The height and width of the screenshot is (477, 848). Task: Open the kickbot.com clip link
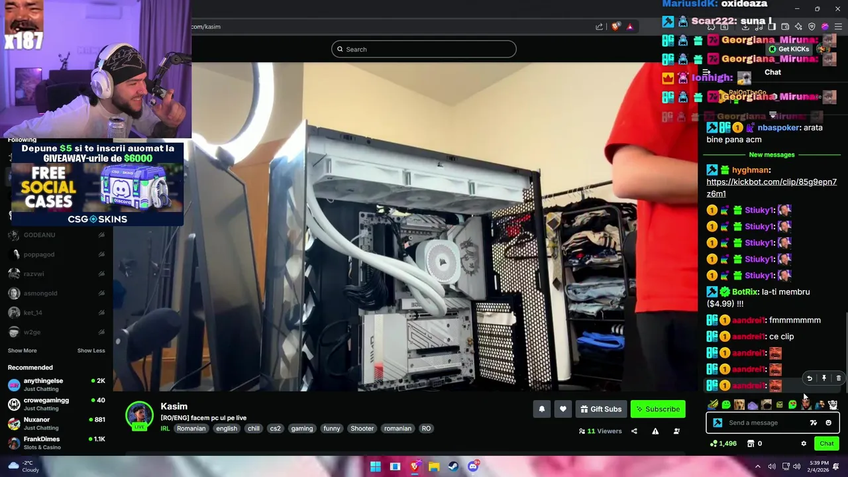click(772, 187)
